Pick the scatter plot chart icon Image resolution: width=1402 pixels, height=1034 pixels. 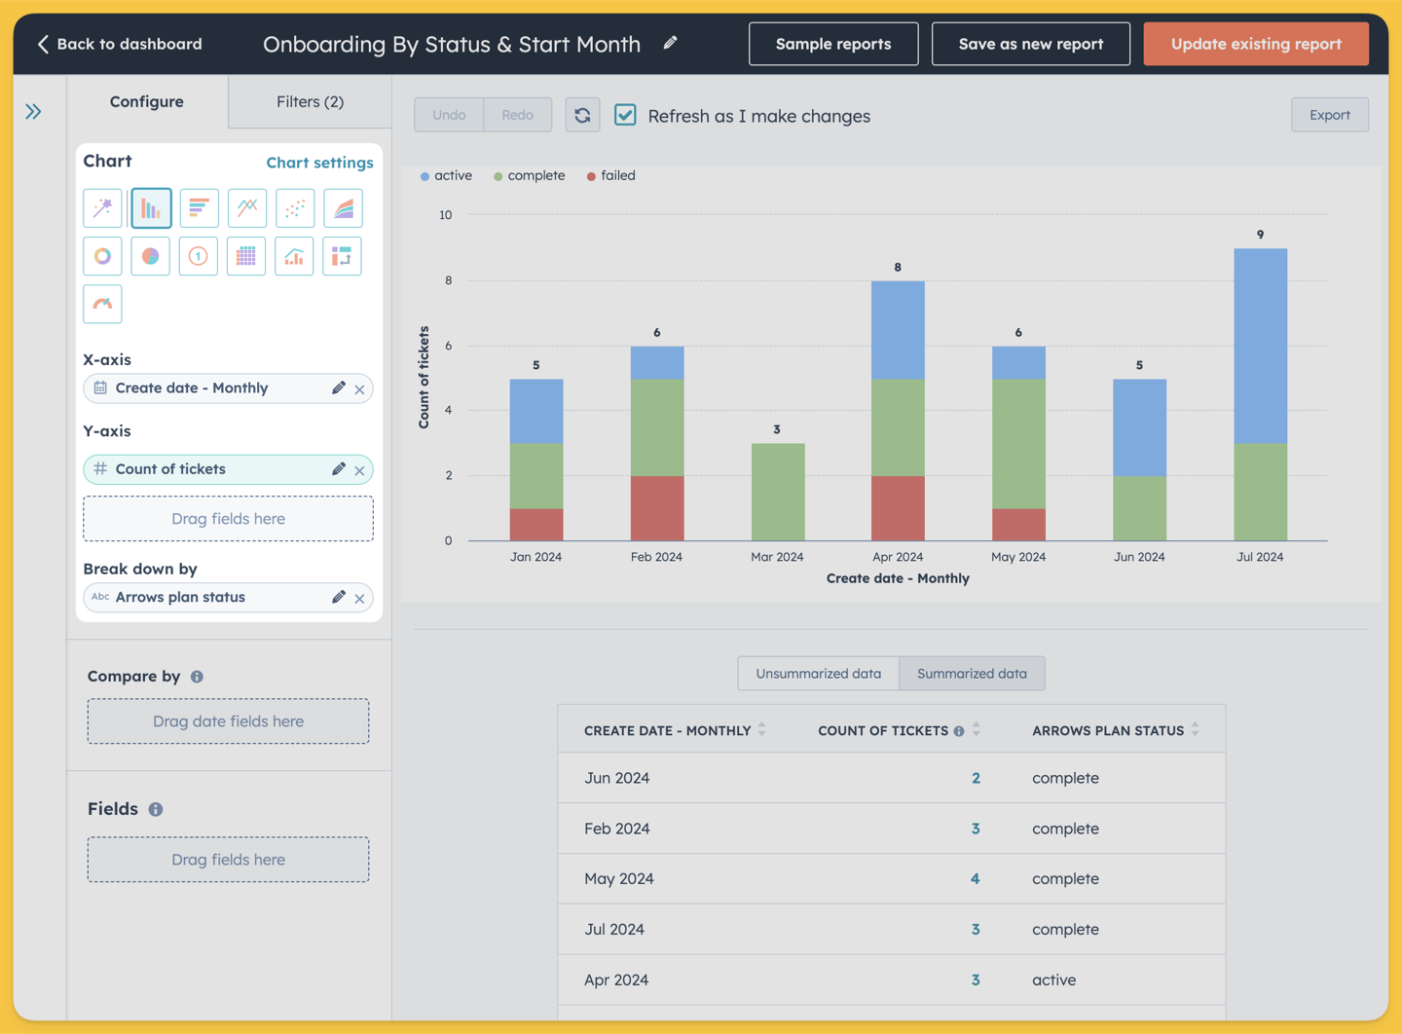[295, 208]
